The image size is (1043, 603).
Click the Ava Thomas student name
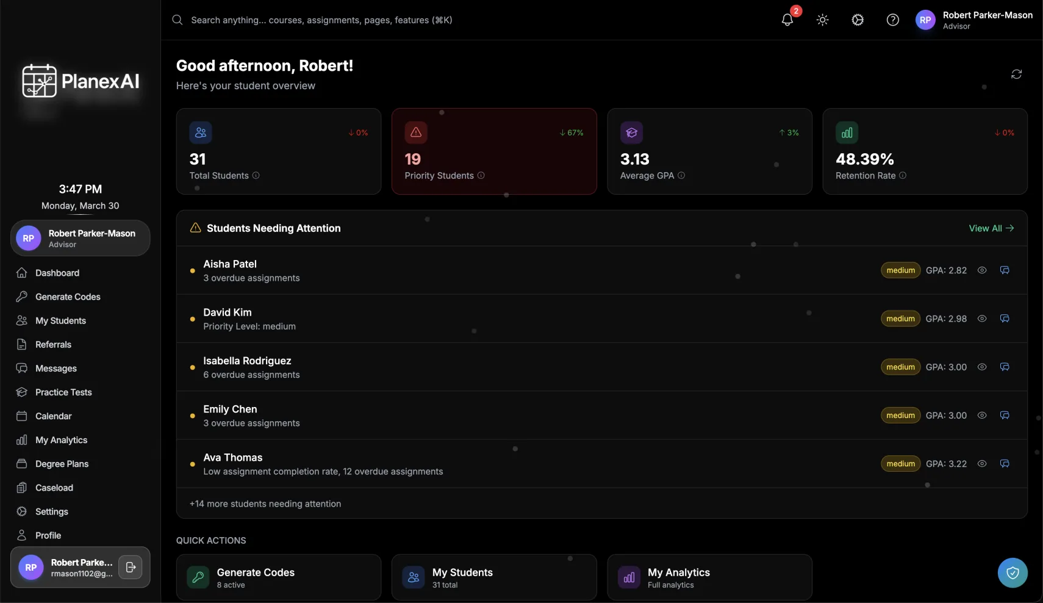point(233,457)
